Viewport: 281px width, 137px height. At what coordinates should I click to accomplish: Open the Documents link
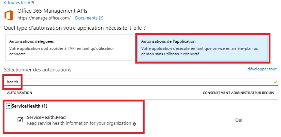(86, 18)
